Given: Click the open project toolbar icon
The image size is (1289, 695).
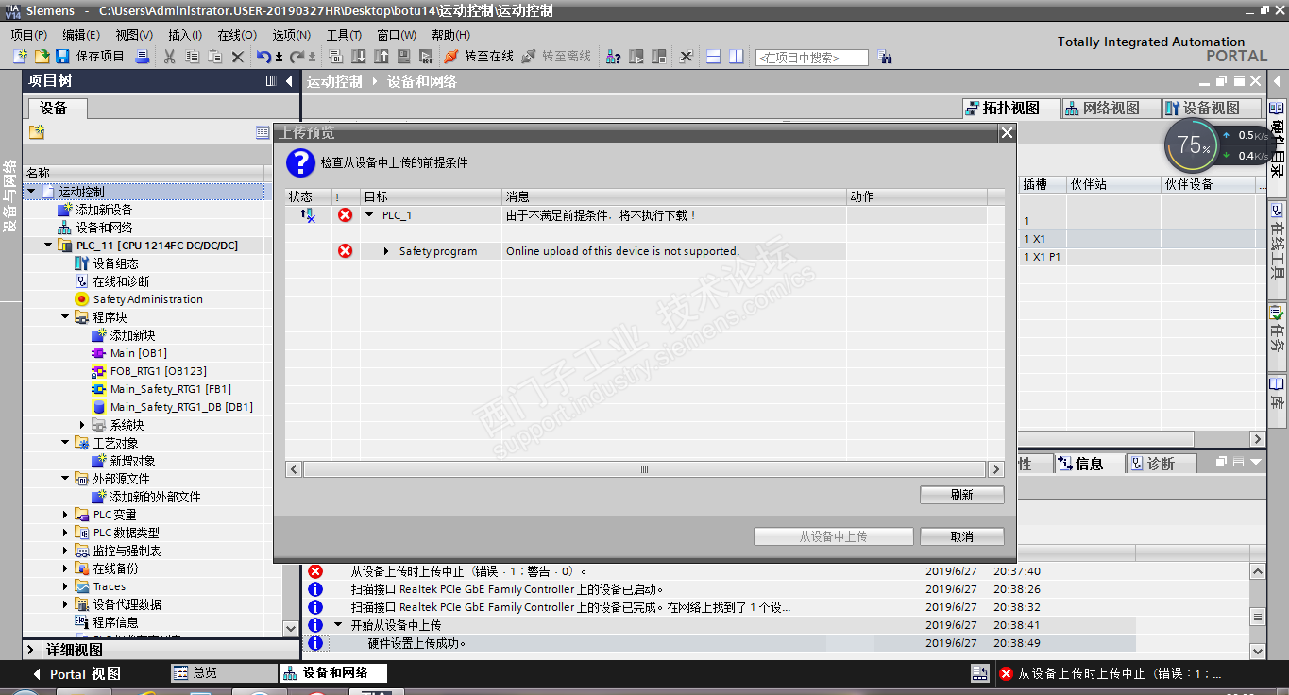Looking at the screenshot, I should coord(42,57).
